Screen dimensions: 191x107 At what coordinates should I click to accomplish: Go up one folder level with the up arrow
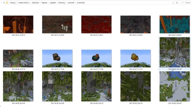coord(4,3)
